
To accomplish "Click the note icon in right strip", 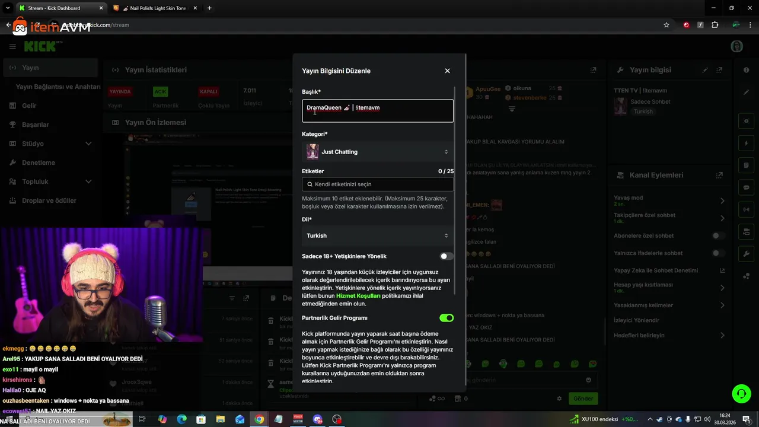I will (746, 165).
